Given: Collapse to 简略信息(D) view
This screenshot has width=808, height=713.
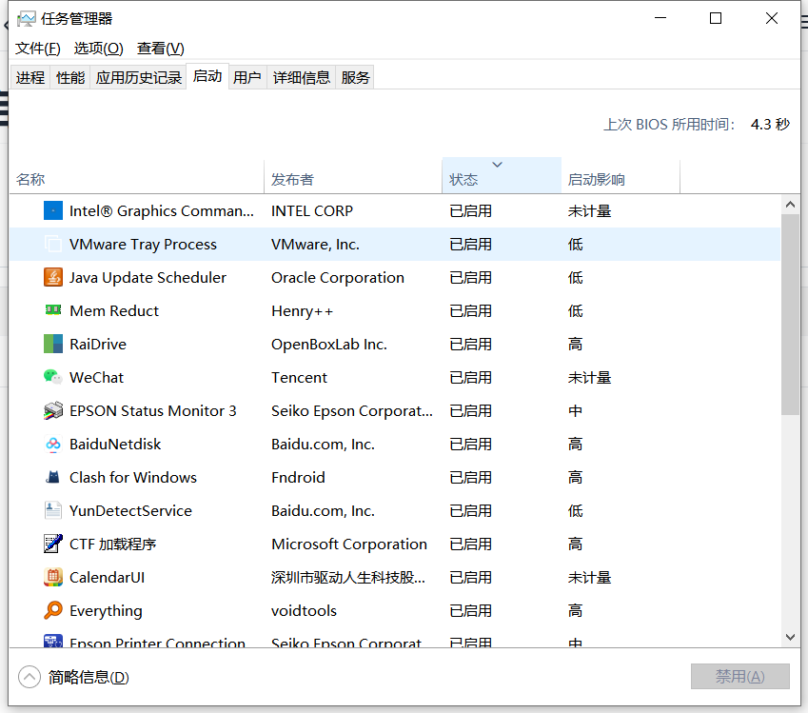Looking at the screenshot, I should [73, 677].
